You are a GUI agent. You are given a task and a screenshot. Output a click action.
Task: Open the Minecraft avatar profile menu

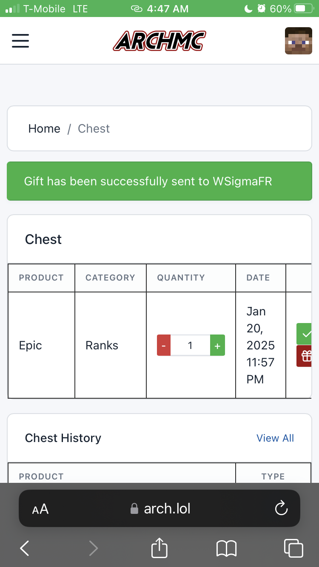pyautogui.click(x=296, y=41)
